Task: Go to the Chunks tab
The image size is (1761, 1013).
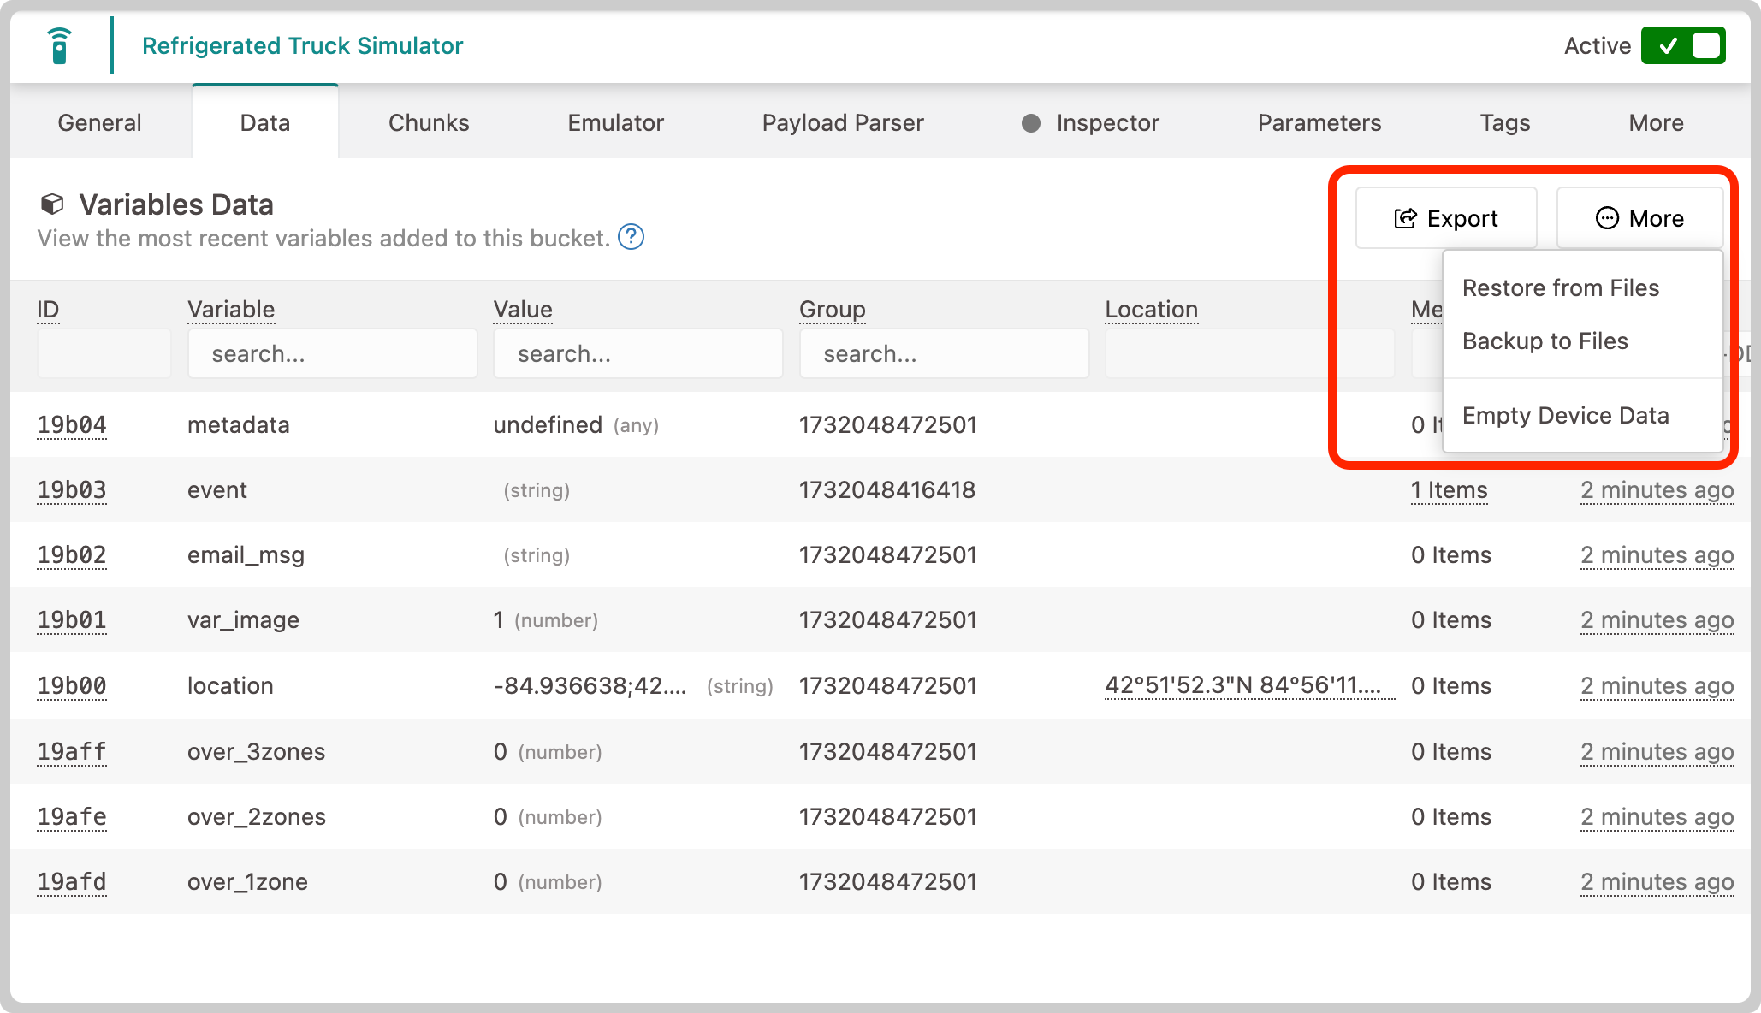Action: 429,123
